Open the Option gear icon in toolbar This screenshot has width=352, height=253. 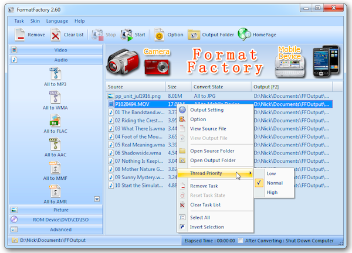159,35
